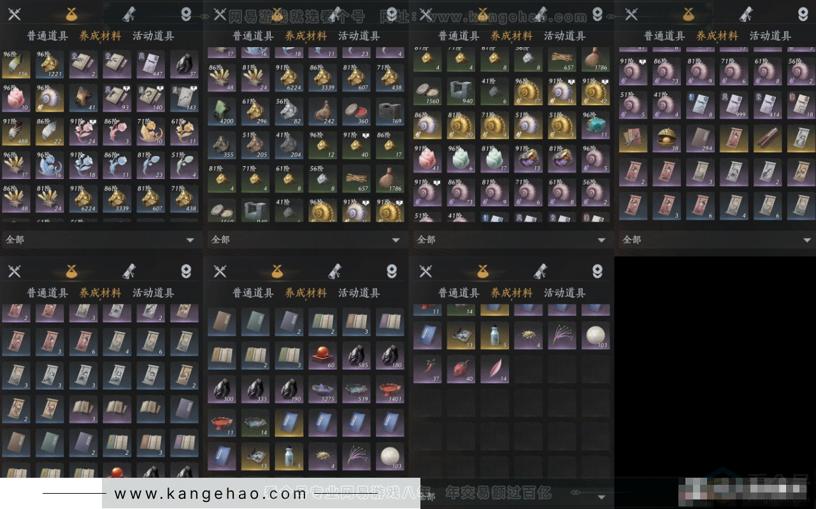Select the teal 96阶 ore showing 11
The height and width of the screenshot is (509, 816).
point(596,125)
